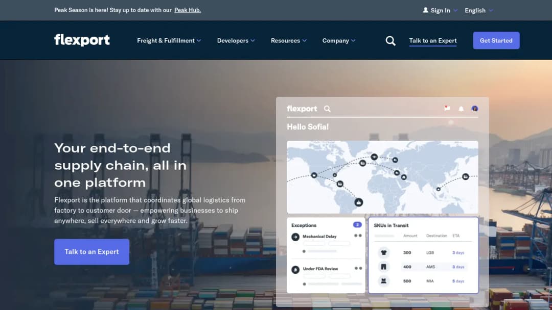The height and width of the screenshot is (310, 552).
Task: Click the notification bell icon in the mockup
Action: [x=461, y=109]
